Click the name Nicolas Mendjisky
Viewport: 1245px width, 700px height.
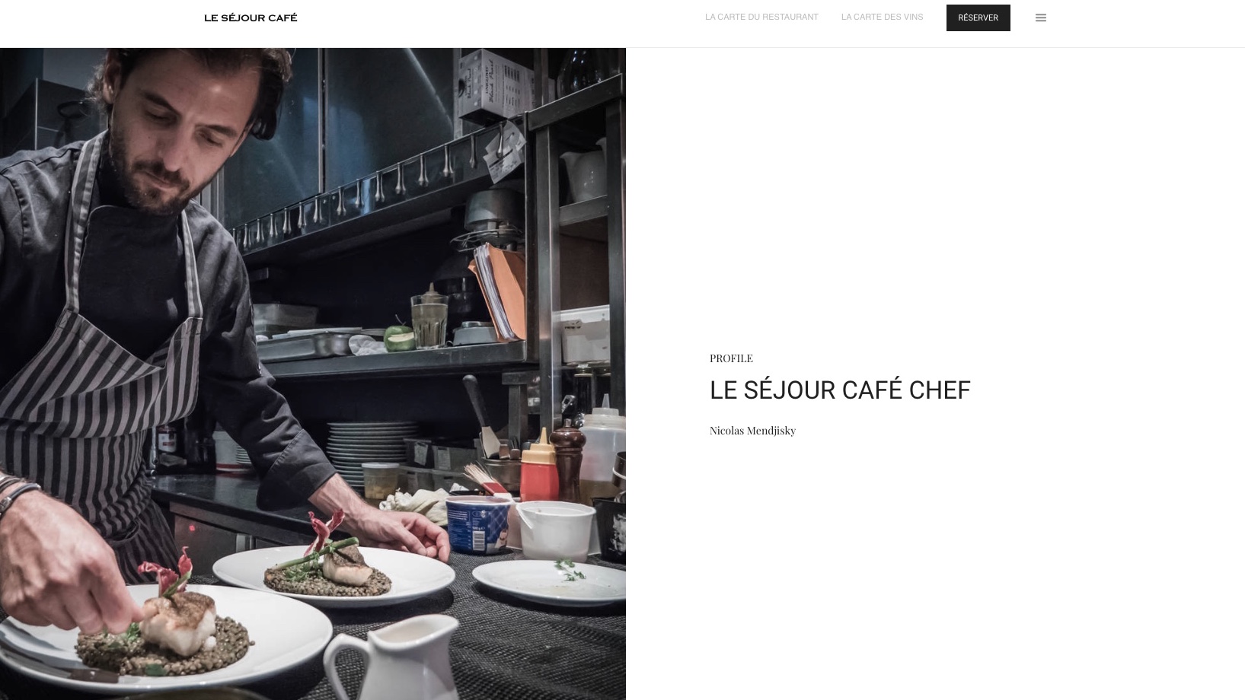(x=752, y=431)
